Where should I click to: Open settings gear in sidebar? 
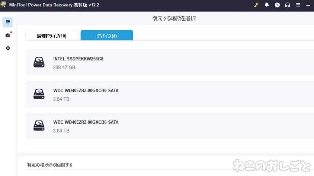point(8,48)
